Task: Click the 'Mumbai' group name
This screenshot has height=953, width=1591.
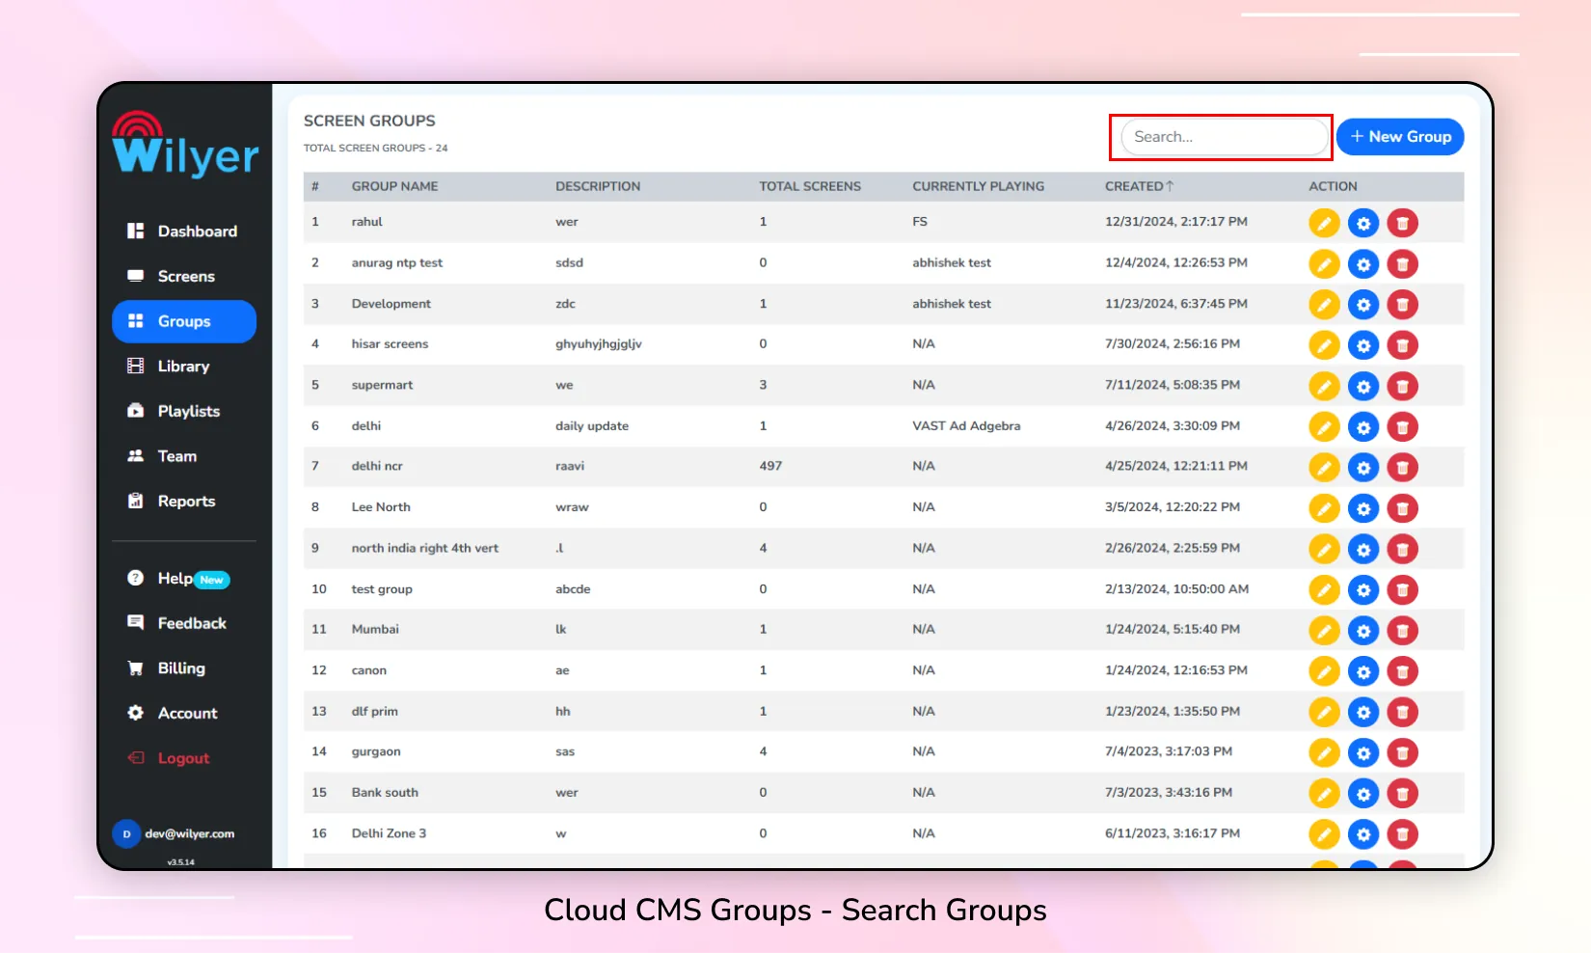Action: [x=375, y=629]
